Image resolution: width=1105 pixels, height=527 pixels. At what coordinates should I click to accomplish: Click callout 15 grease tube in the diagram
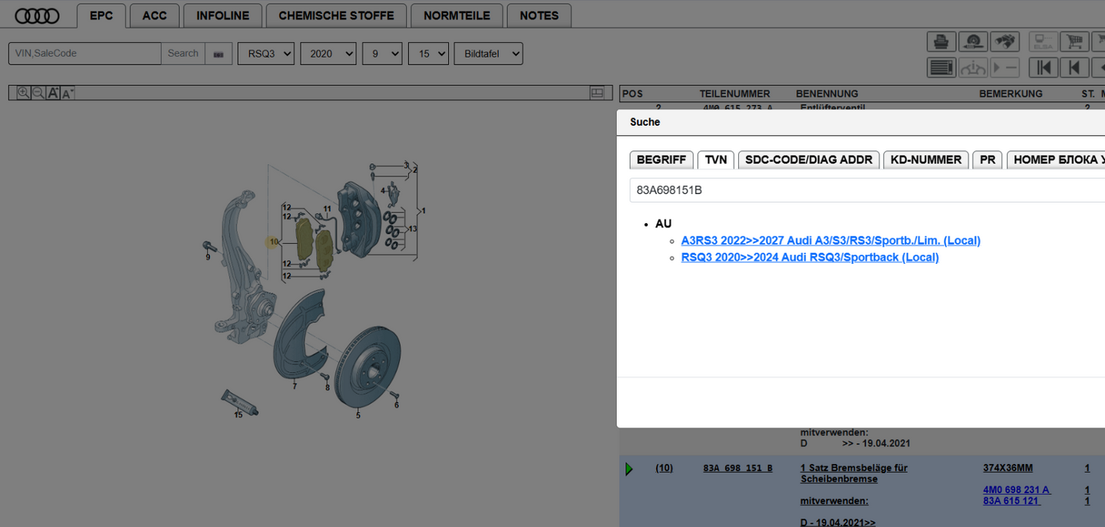(238, 415)
